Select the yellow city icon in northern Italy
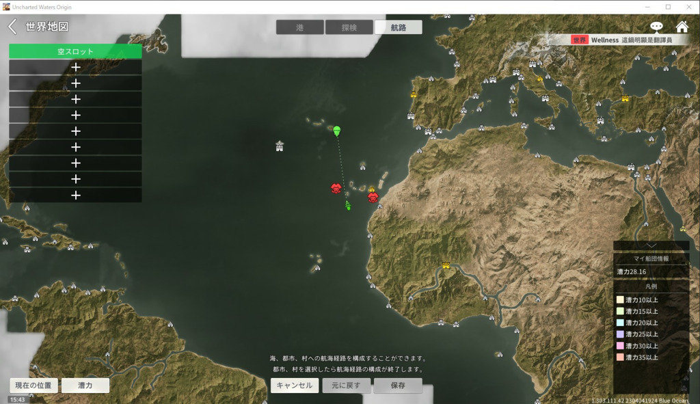 [x=540, y=79]
